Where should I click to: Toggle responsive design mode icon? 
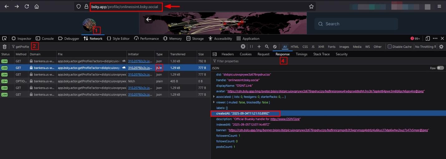coord(428,39)
